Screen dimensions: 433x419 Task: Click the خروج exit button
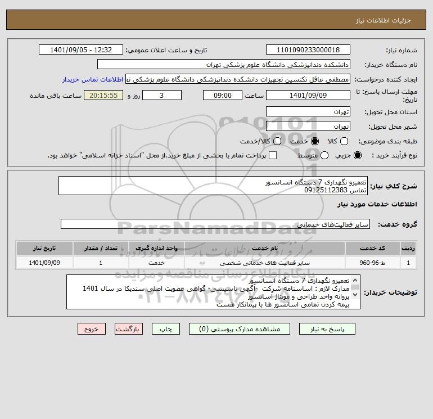pos(92,329)
